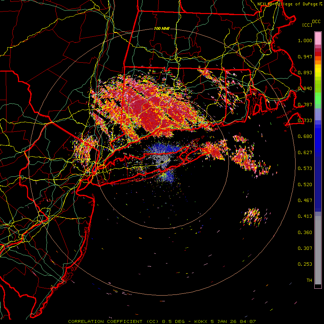
Task: Select the 0.413 legend value
Action: tap(305, 216)
